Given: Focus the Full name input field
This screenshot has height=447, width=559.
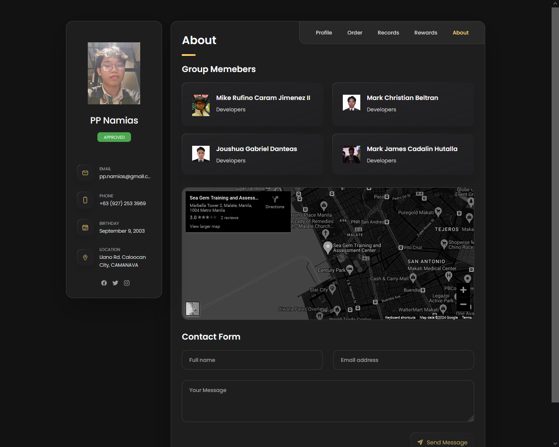Looking at the screenshot, I should pos(252,360).
